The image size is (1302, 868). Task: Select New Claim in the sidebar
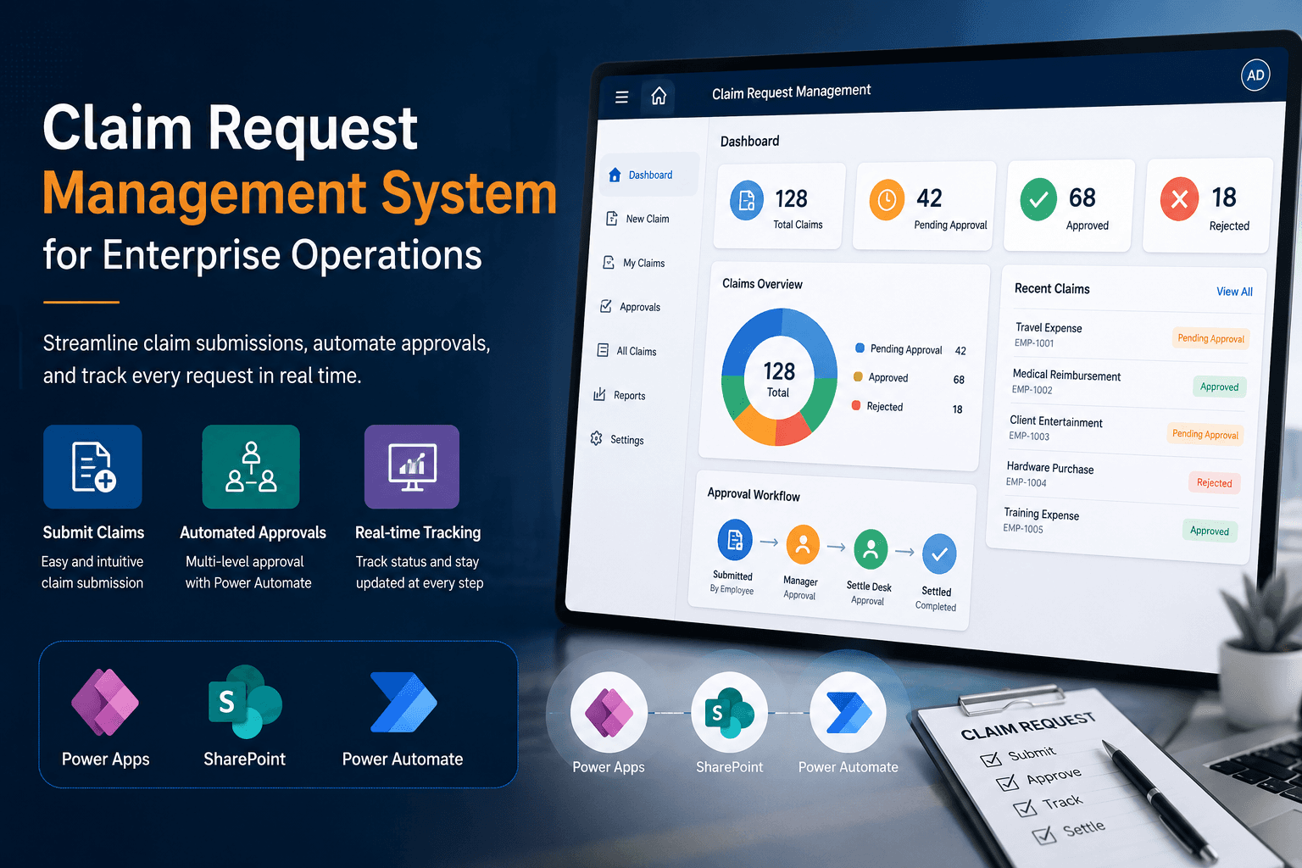tap(638, 219)
